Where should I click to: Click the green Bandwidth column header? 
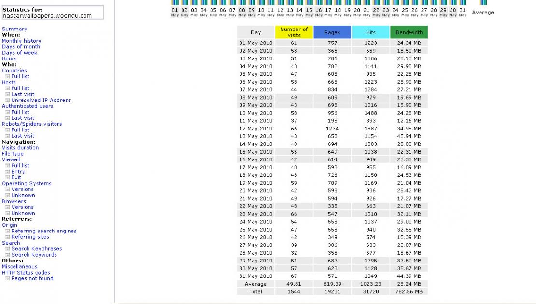409,32
